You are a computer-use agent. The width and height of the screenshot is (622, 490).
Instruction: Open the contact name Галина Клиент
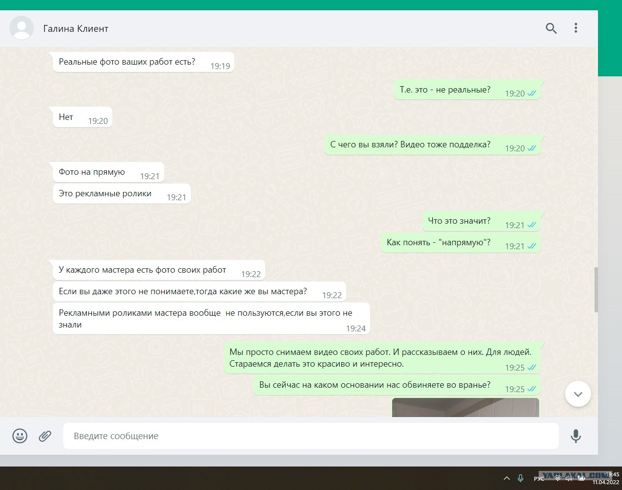point(75,28)
